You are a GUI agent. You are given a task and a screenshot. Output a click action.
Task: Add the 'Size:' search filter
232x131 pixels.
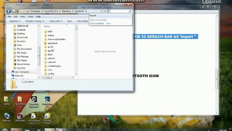(109, 23)
